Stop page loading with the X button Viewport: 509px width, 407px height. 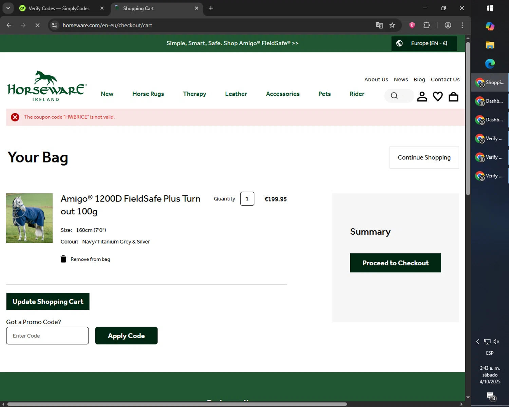[x=37, y=25]
